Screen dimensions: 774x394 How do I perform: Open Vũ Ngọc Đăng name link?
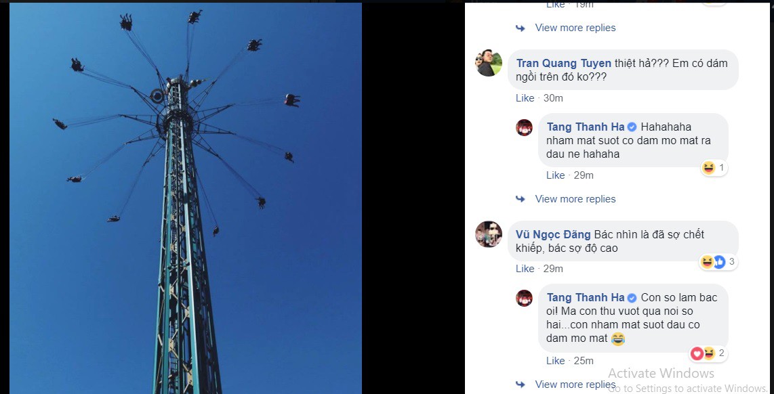(x=553, y=235)
